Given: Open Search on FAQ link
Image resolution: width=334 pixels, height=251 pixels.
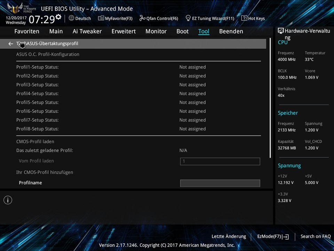Looking at the screenshot, I should [x=316, y=236].
